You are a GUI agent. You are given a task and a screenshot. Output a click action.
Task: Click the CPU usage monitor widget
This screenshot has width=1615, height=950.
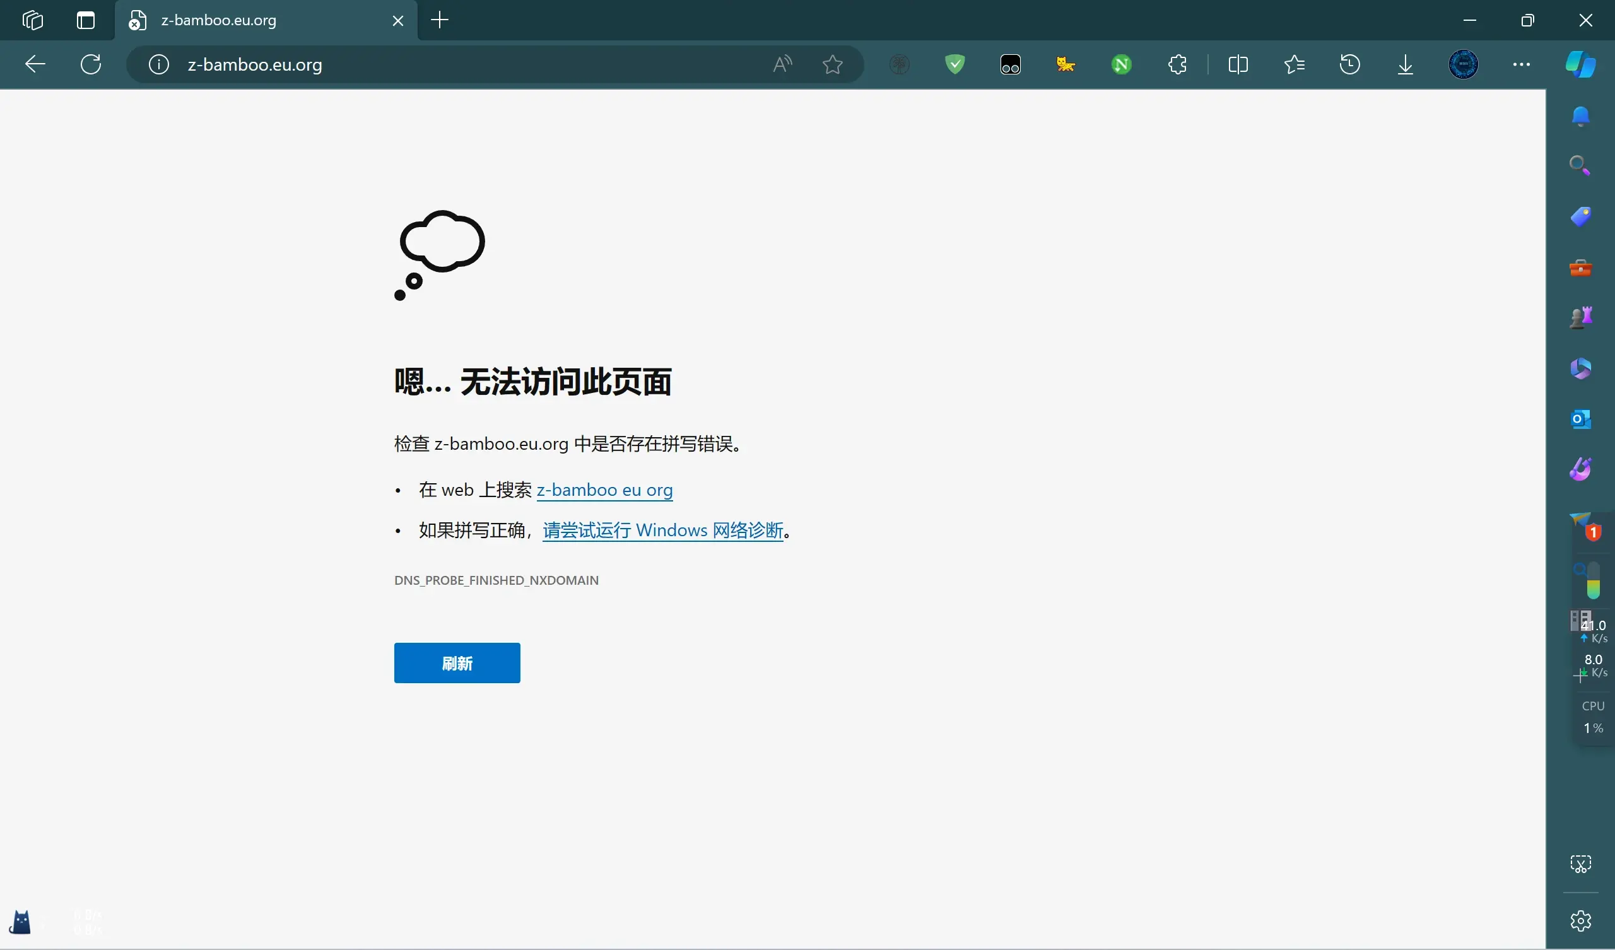point(1592,717)
